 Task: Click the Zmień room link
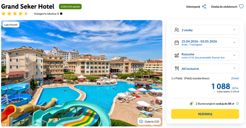click(x=235, y=78)
